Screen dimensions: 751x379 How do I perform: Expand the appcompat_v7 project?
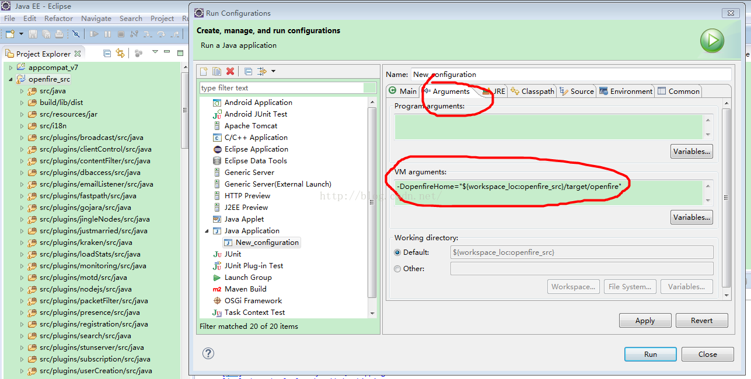pos(11,68)
